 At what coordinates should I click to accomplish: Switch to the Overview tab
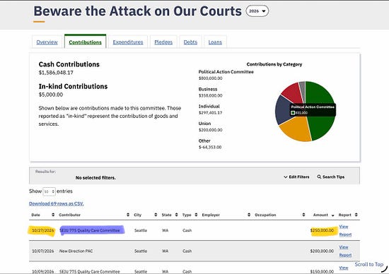47,42
